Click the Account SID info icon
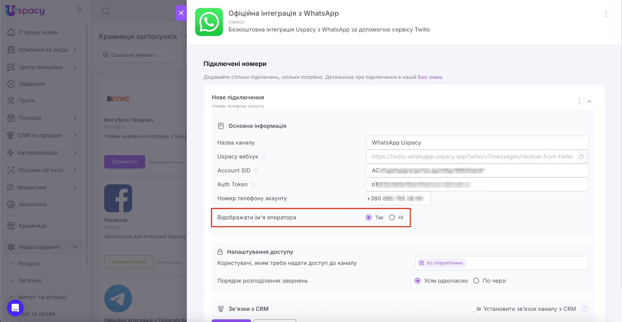Screen dimensions: 622x322 [256, 171]
